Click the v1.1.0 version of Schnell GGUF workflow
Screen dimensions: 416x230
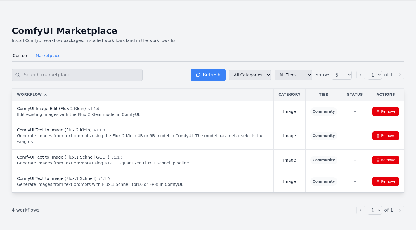point(117,157)
